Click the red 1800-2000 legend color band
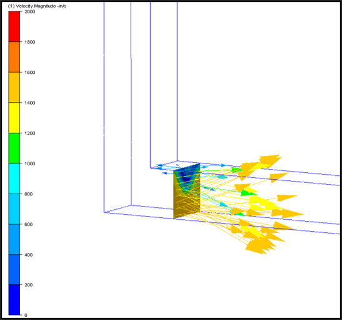 [14, 26]
